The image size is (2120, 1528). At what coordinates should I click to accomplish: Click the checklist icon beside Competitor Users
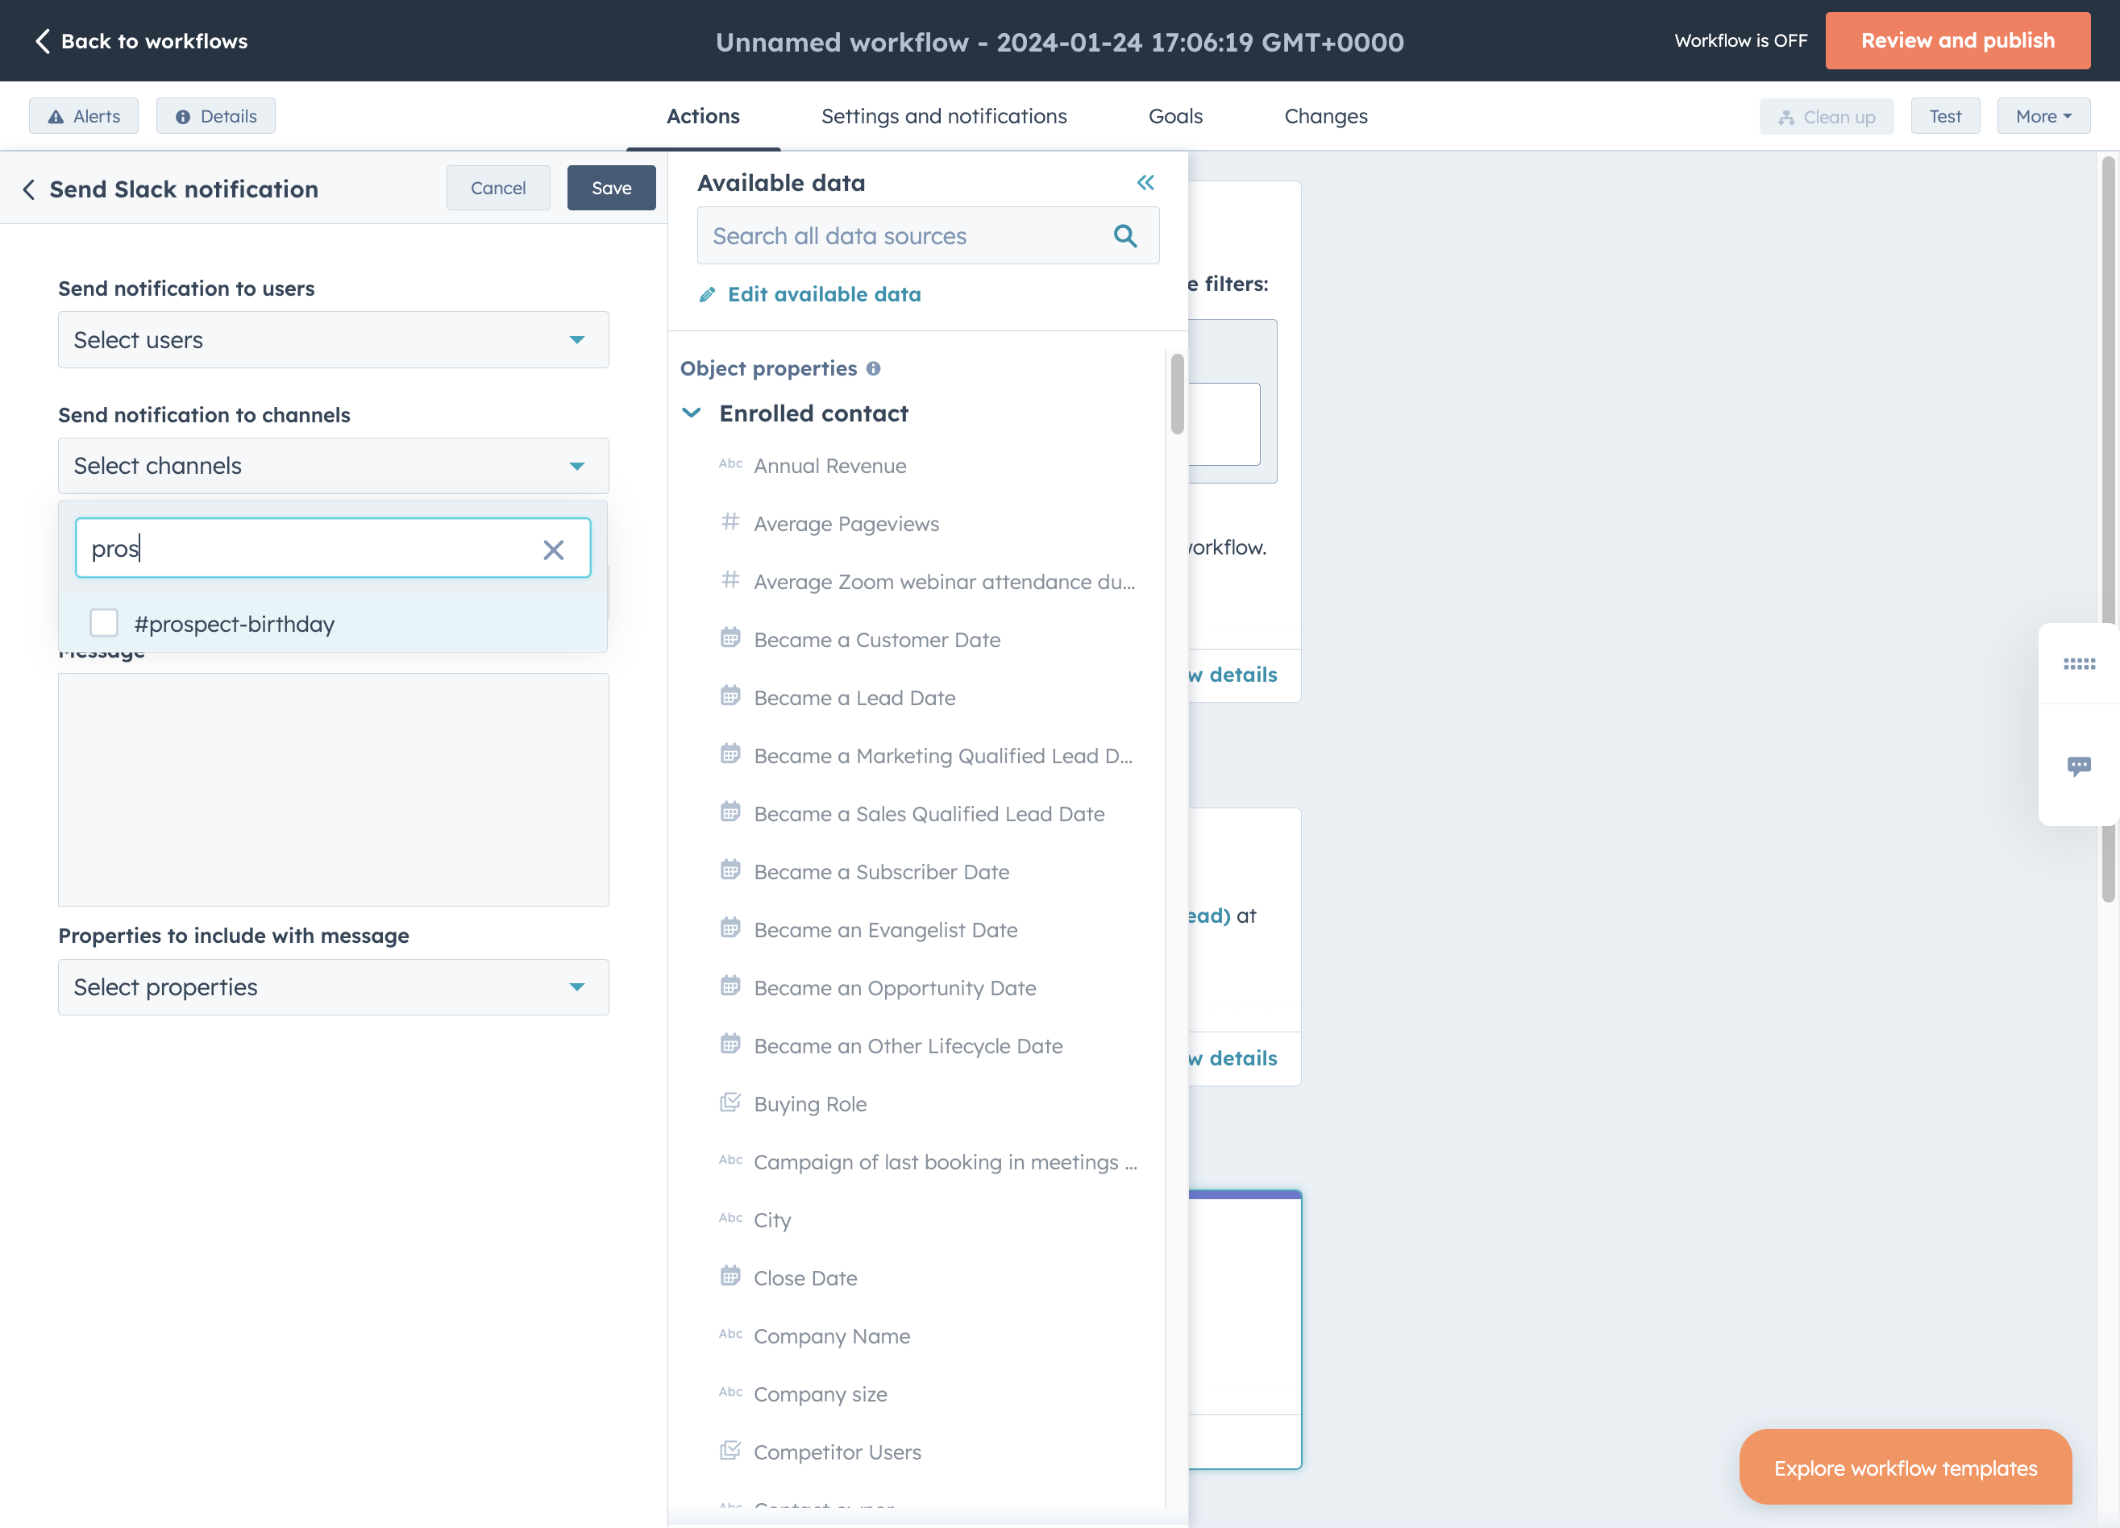pyautogui.click(x=730, y=1451)
